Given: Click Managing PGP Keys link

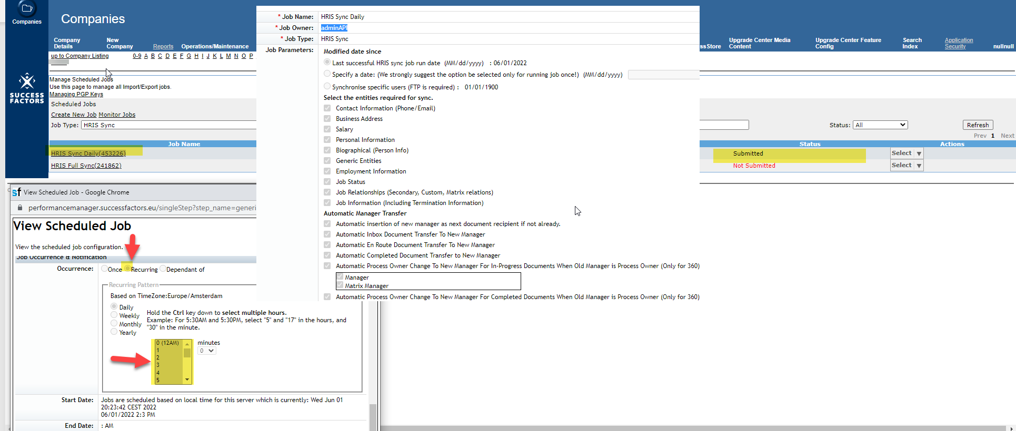Looking at the screenshot, I should pos(76,94).
